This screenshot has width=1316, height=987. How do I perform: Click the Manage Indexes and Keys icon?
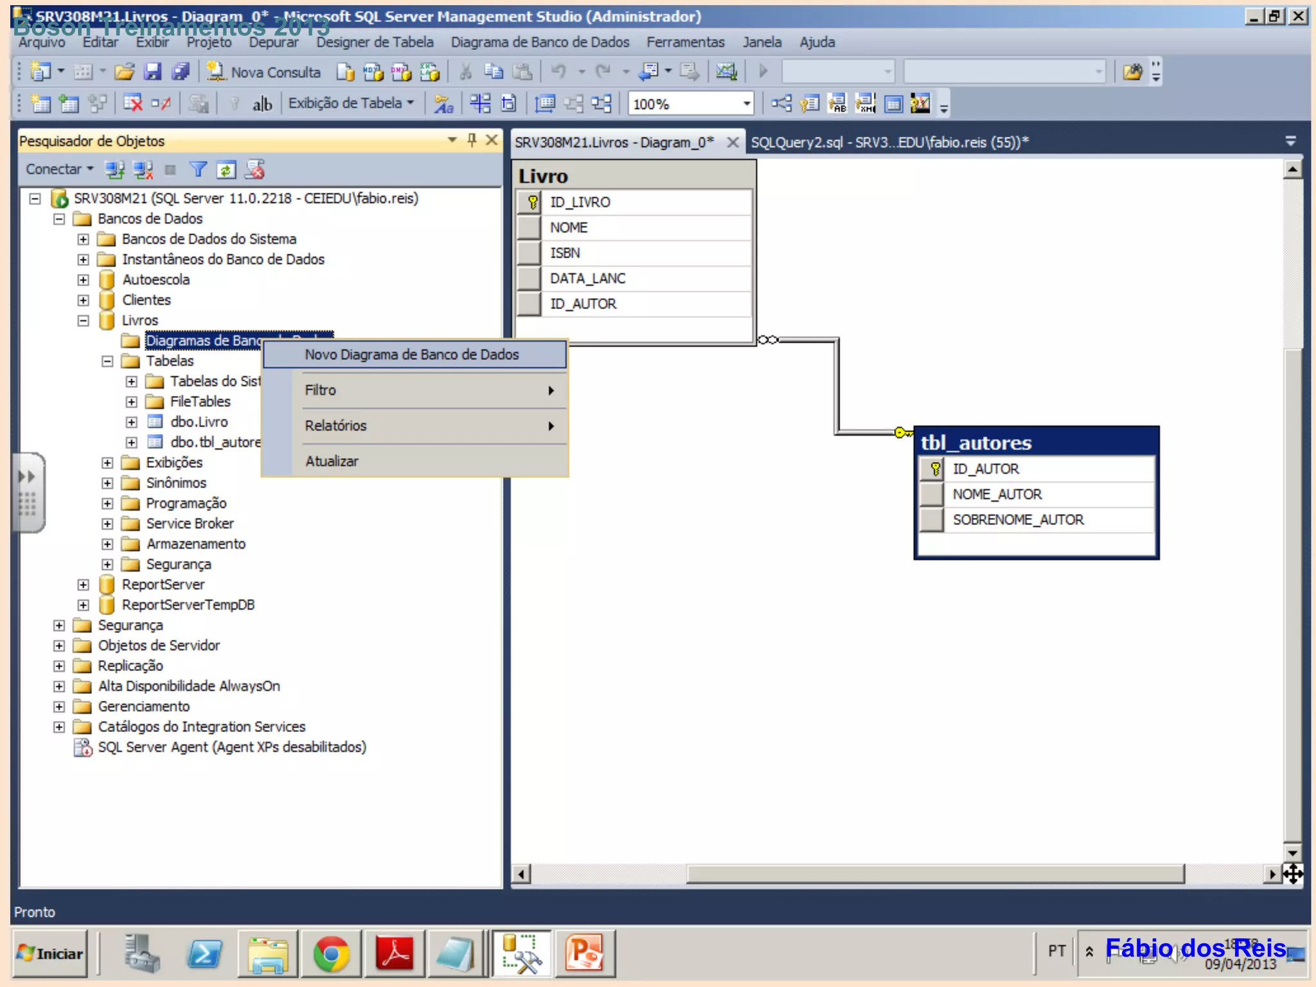(809, 103)
